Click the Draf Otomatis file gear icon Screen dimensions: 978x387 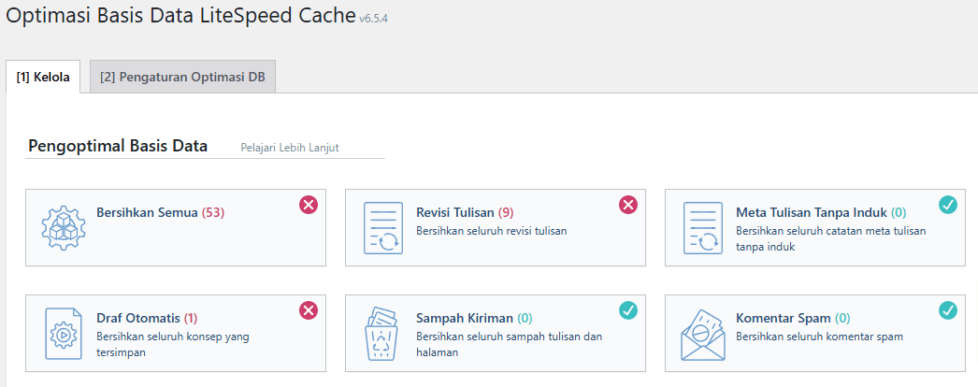point(64,334)
